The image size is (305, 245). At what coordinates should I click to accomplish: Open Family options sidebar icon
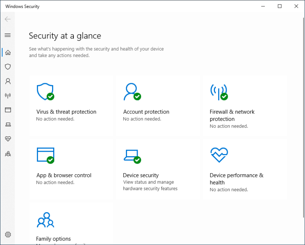point(8,154)
